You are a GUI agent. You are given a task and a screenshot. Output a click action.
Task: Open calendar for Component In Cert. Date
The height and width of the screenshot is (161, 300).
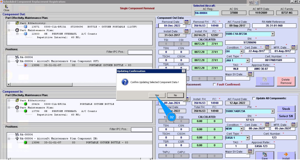click(267, 125)
